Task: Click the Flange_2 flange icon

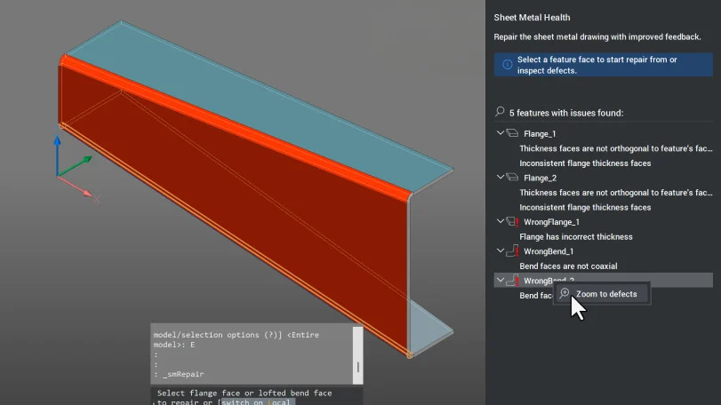Action: (512, 178)
